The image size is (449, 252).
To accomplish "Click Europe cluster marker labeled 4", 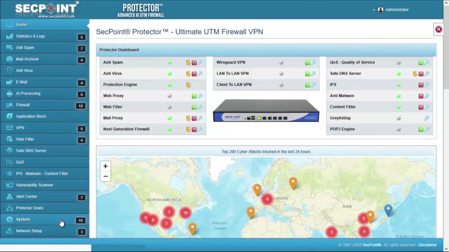I will click(x=267, y=199).
